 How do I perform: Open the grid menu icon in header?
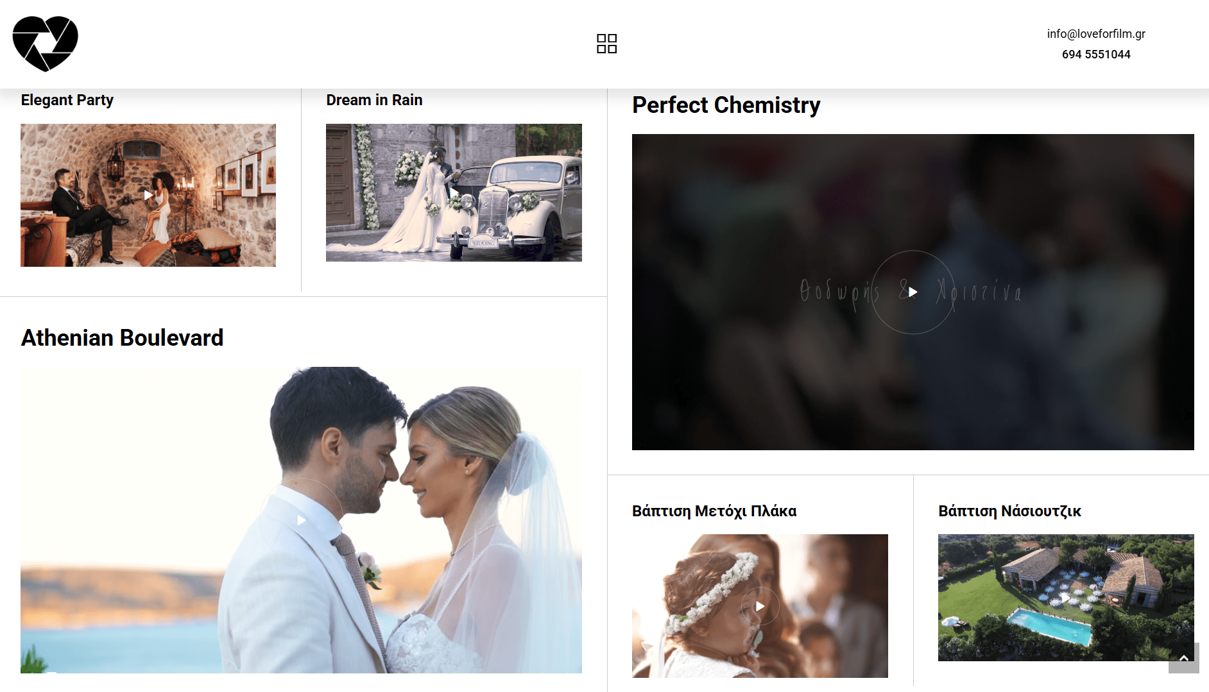pyautogui.click(x=606, y=44)
